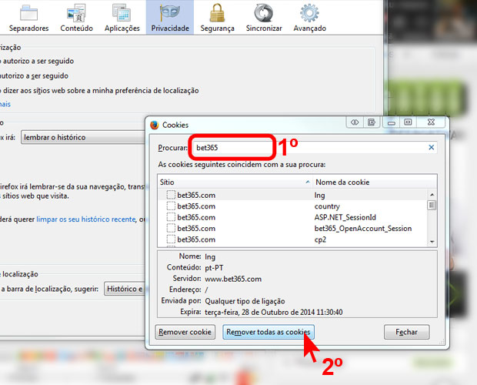Open the Conteúdo preferences tab
The image size is (477, 385).
tap(76, 18)
